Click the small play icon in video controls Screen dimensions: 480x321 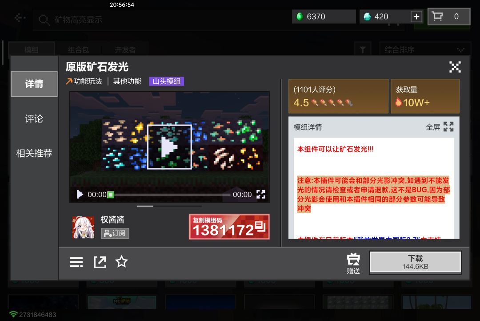point(80,195)
